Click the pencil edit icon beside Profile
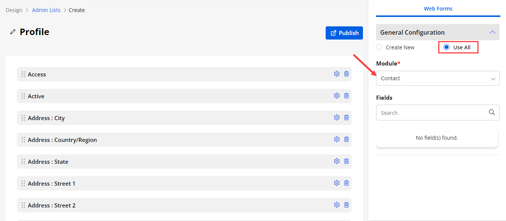 coord(13,32)
